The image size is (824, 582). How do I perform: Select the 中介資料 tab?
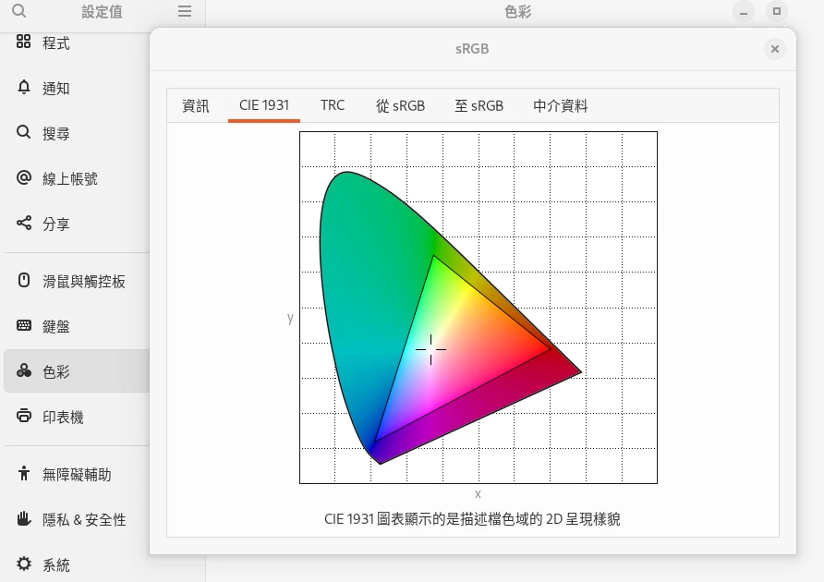tap(561, 105)
